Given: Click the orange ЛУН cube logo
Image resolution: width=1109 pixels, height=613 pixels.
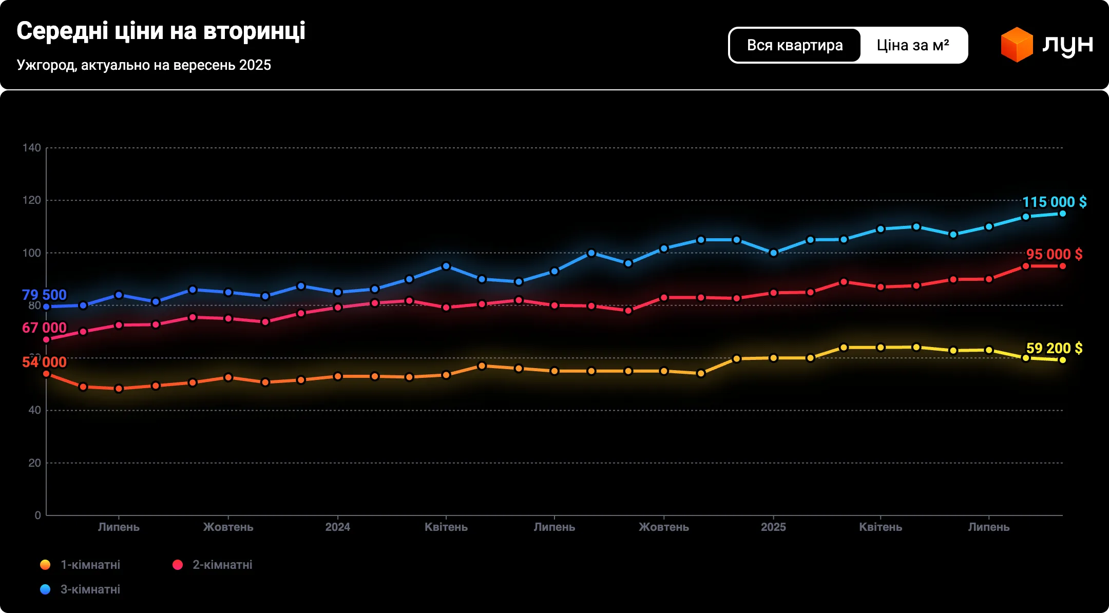Looking at the screenshot, I should (x=1017, y=45).
